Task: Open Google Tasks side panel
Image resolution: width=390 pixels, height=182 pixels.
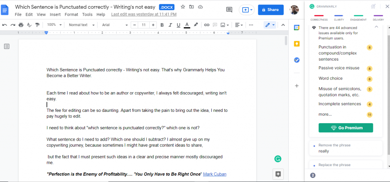Action: pos(296,60)
